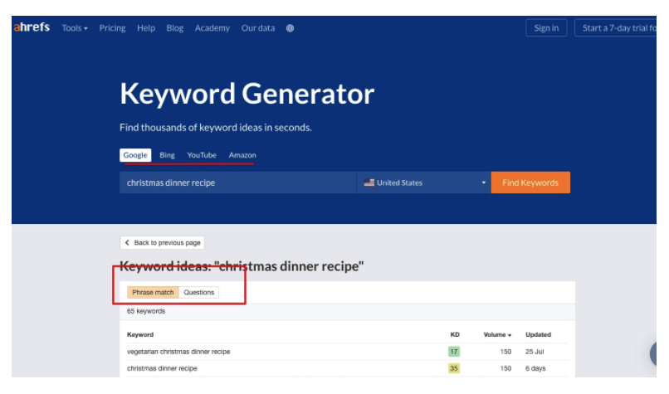Start a 7-day trial
This screenshot has height=394, width=669.
[616, 28]
